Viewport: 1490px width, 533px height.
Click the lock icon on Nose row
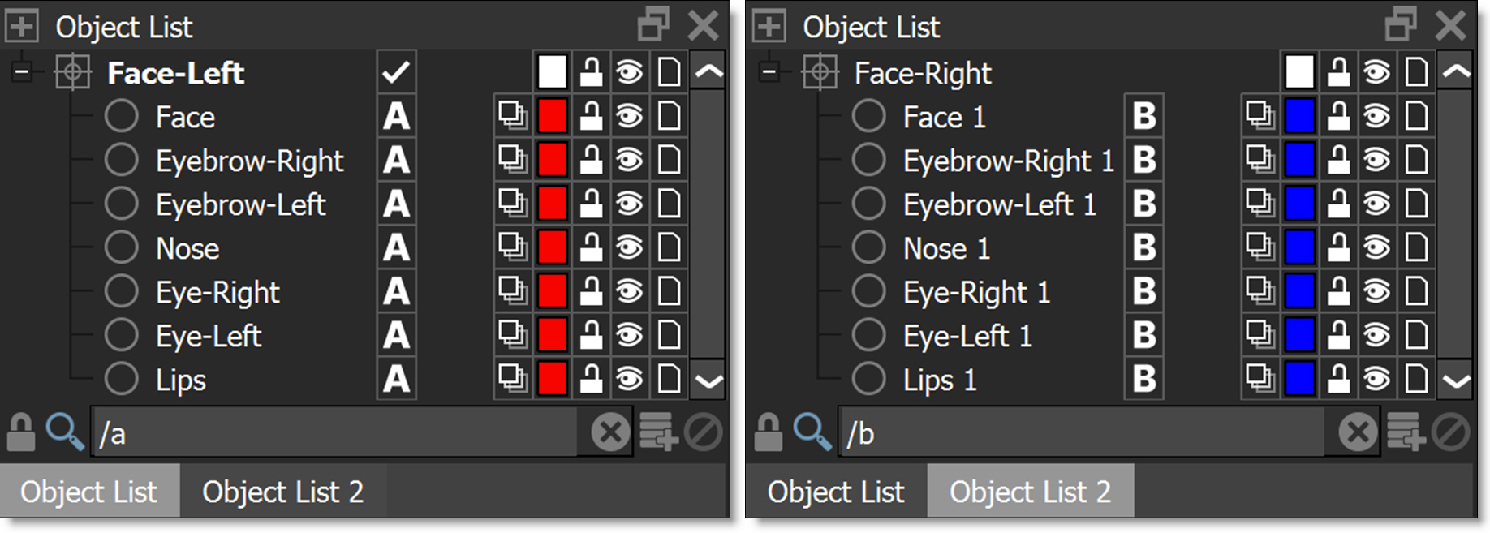pos(591,247)
